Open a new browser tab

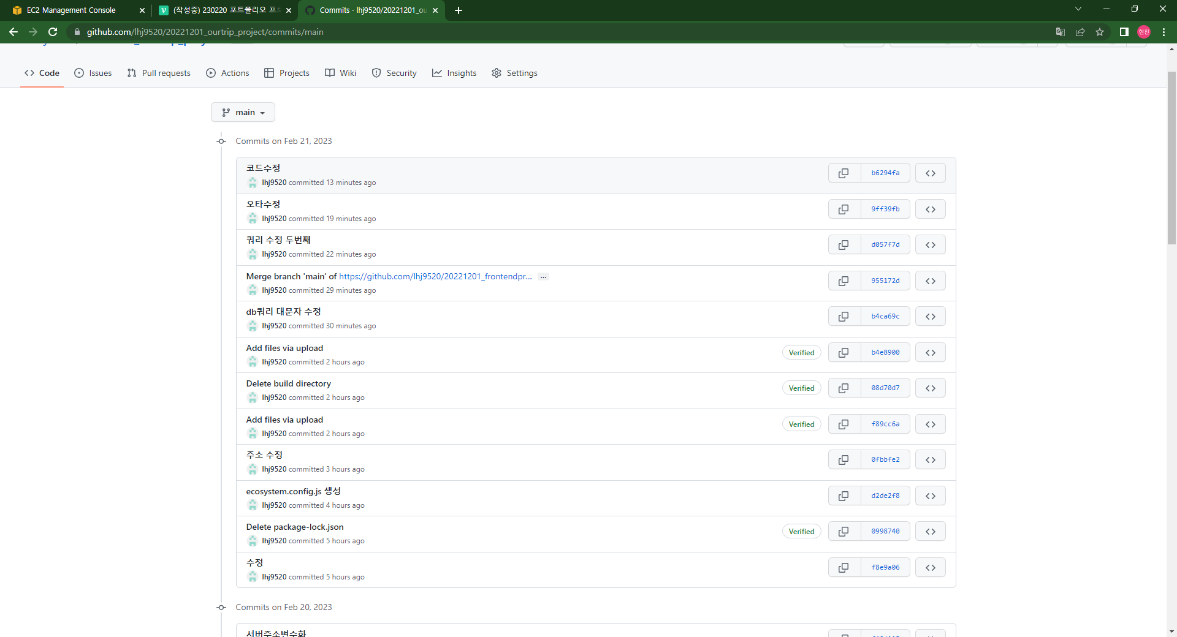[459, 10]
